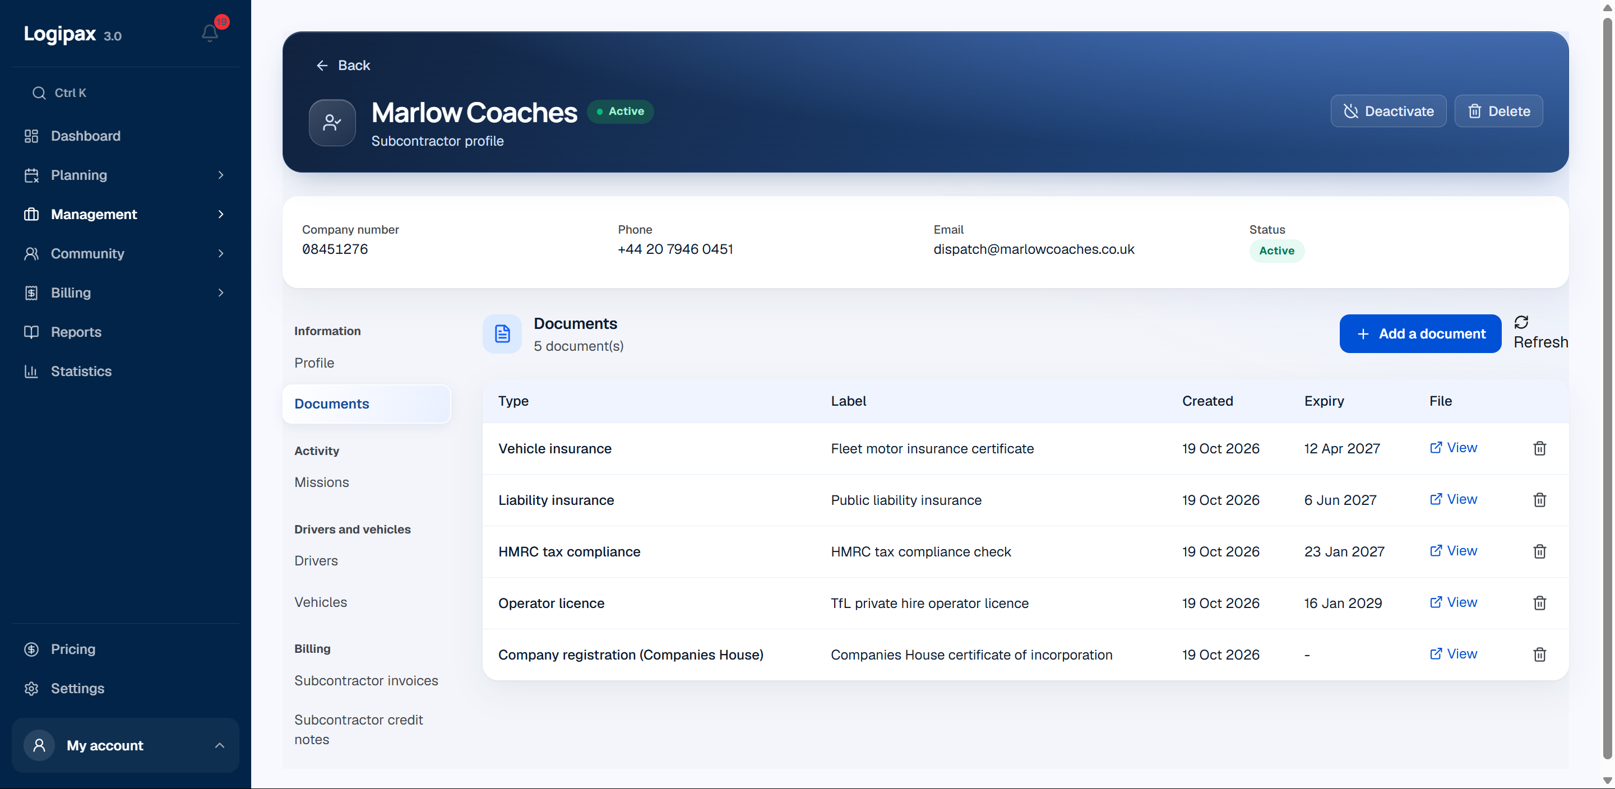1615x789 pixels.
Task: Click the Statistics chart icon
Action: click(31, 371)
